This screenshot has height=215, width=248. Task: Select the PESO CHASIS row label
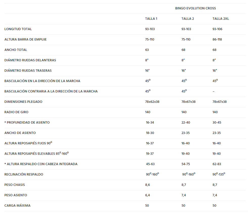15,185
